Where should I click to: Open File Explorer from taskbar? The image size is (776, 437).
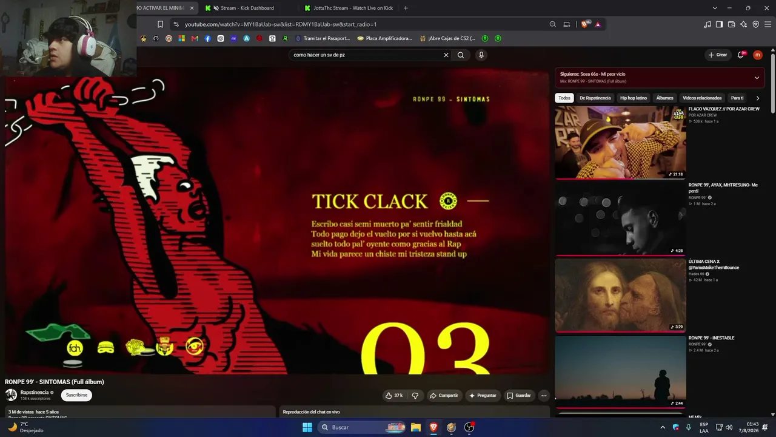click(416, 427)
